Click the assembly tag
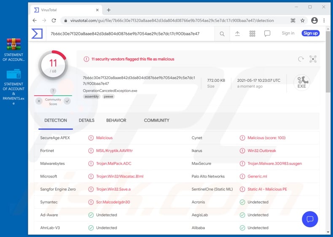Screen dimensions: 333x237 click(x=91, y=97)
